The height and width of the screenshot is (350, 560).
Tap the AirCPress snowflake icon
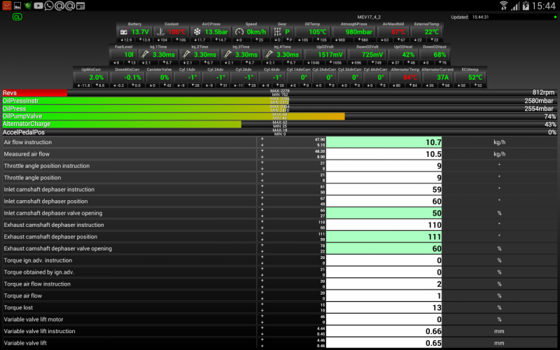[197, 32]
